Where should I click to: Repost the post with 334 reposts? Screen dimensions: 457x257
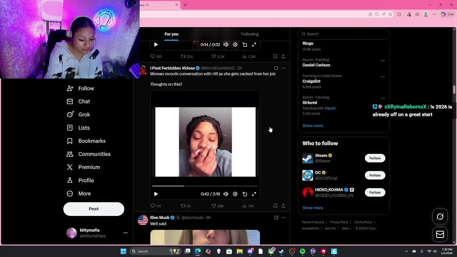point(187,56)
